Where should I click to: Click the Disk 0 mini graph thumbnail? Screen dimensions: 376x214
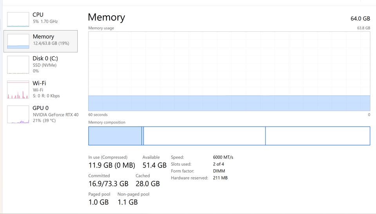tap(18, 65)
